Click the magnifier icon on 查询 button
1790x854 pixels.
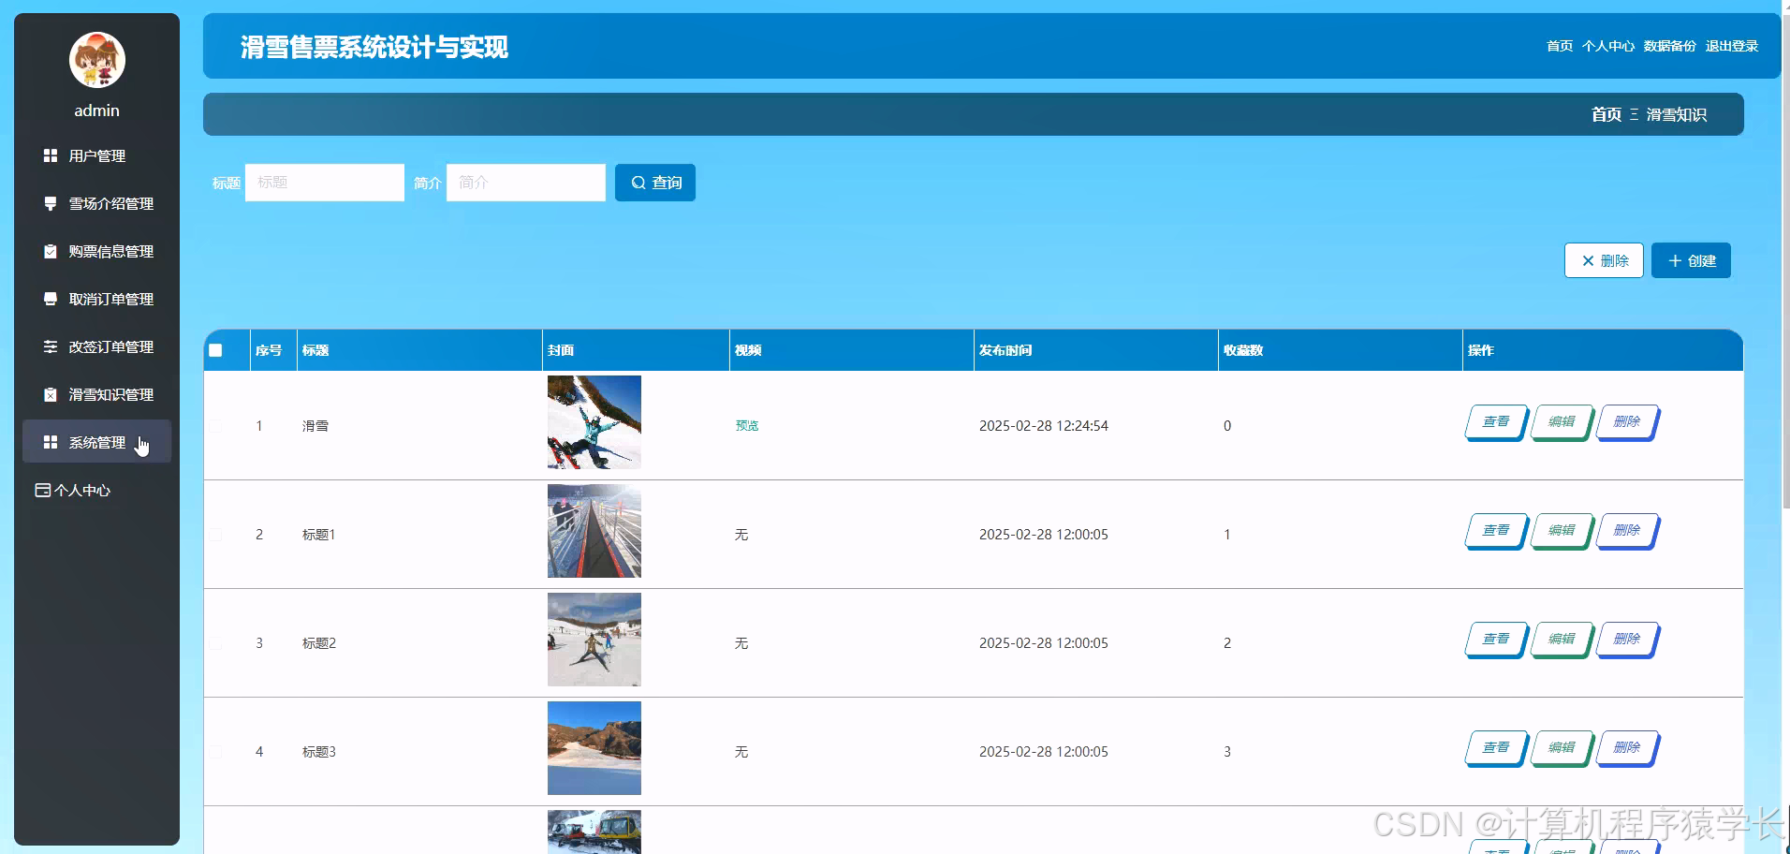pos(638,183)
